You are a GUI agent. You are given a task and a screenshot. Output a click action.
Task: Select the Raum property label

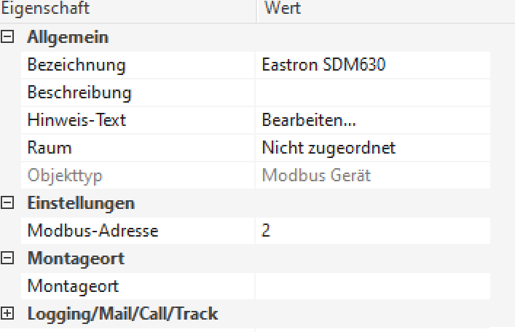point(50,148)
